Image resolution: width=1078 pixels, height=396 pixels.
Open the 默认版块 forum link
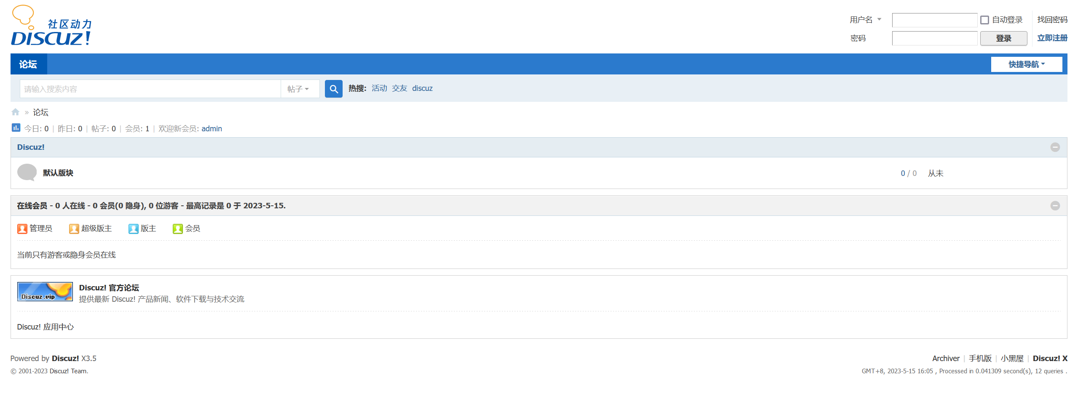[58, 173]
